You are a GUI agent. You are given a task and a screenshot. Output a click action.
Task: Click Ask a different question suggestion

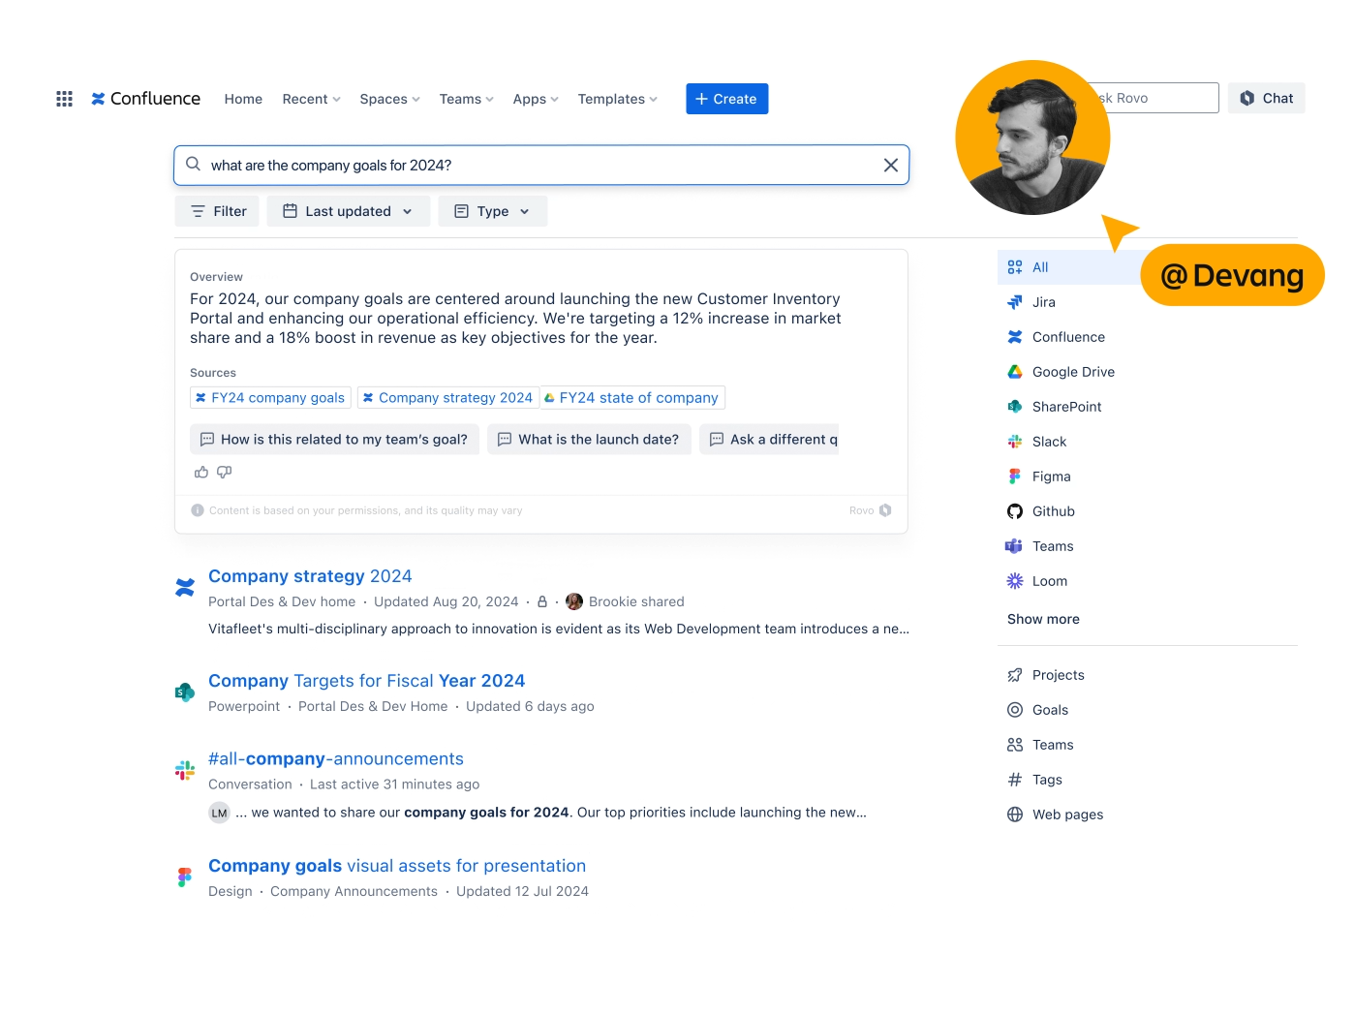(x=770, y=440)
